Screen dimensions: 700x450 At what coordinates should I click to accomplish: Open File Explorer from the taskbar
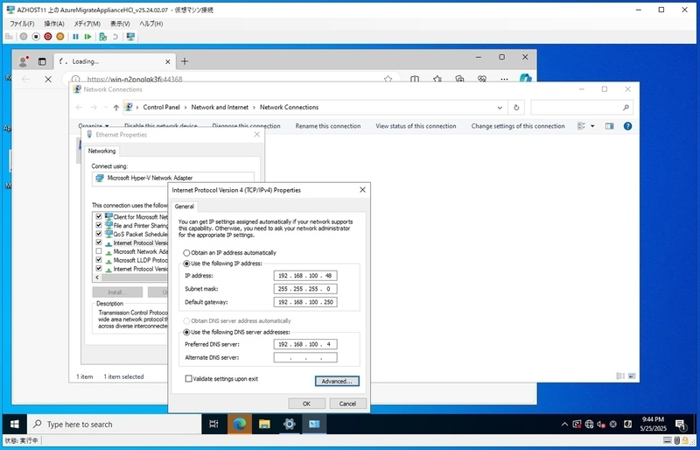[x=264, y=424]
